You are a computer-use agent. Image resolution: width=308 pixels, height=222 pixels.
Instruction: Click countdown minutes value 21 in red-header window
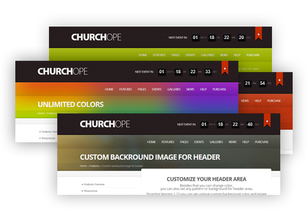point(247,83)
